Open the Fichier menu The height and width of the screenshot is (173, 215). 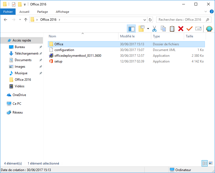[x=8, y=12]
